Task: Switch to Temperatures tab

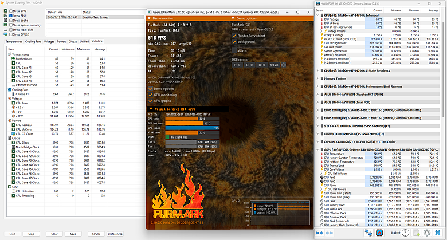Action: click(x=14, y=42)
